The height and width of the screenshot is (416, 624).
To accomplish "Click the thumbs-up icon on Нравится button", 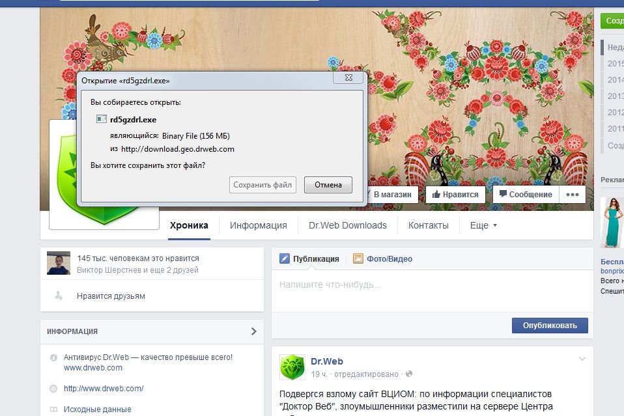I will click(436, 194).
